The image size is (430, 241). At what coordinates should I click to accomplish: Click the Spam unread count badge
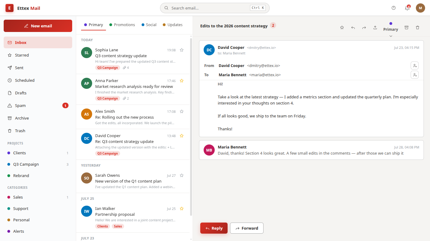[x=65, y=105]
